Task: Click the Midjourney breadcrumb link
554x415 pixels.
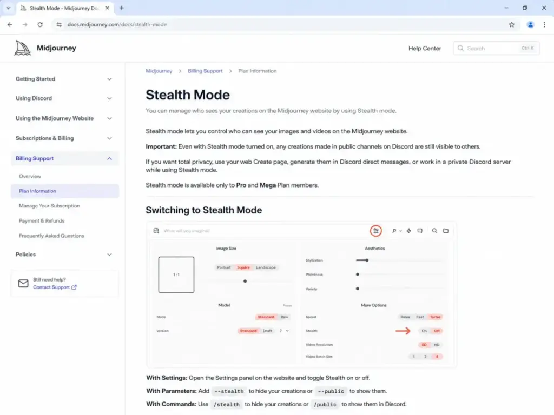Action: (x=159, y=71)
